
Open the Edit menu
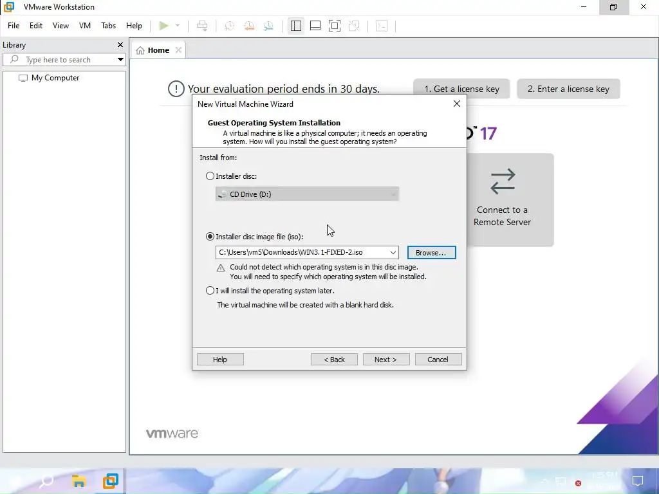click(36, 26)
